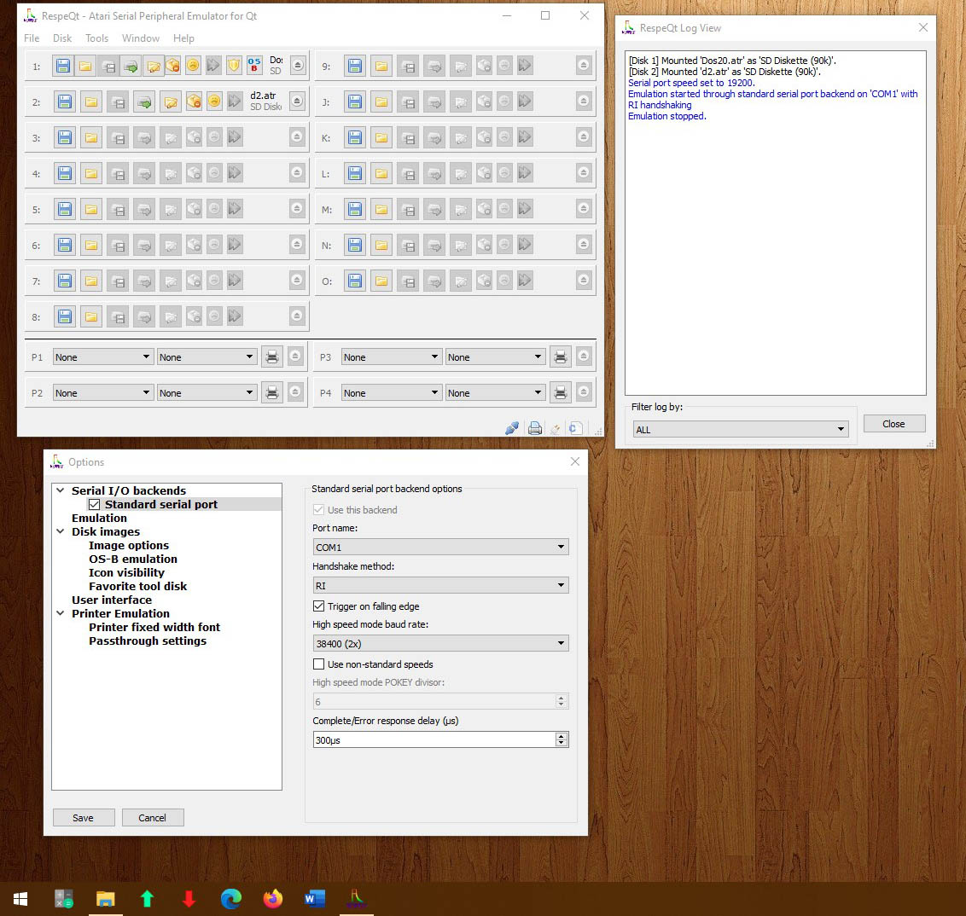Screen dimensions: 966x916
Task: Collapse the Serial I/O backends tree node
Action: click(x=61, y=490)
